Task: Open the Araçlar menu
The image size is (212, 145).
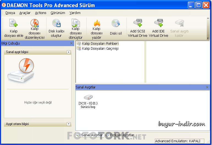Action: pos(25,13)
